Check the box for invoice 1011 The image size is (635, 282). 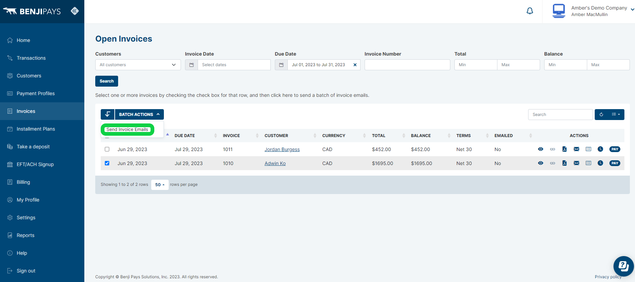107,149
